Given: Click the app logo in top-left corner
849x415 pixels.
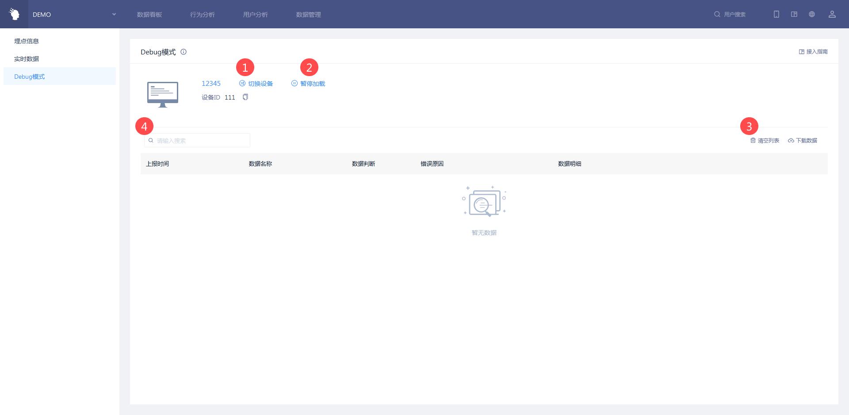Looking at the screenshot, I should pyautogui.click(x=14, y=14).
